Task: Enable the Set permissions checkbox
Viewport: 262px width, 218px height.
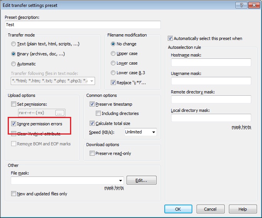Action: point(14,104)
